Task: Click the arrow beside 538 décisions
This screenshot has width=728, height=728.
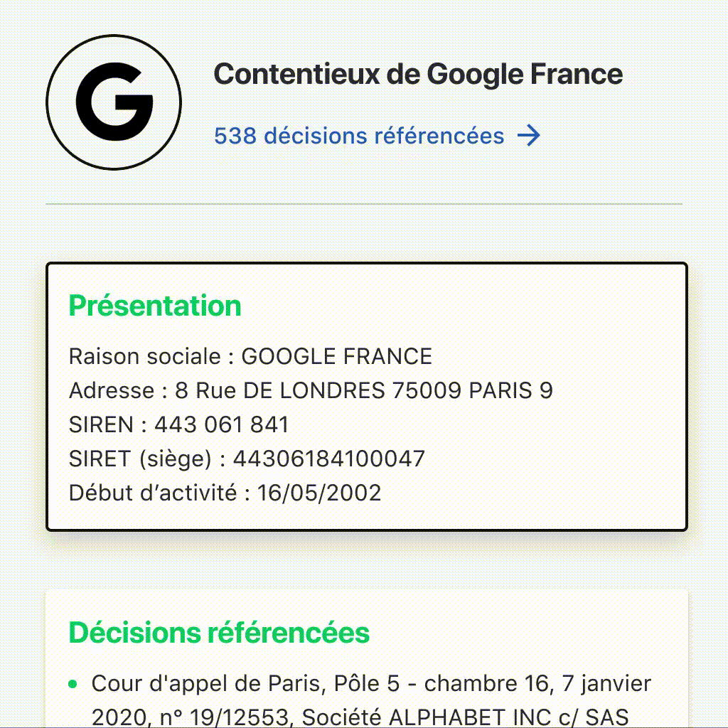Action: [x=529, y=135]
